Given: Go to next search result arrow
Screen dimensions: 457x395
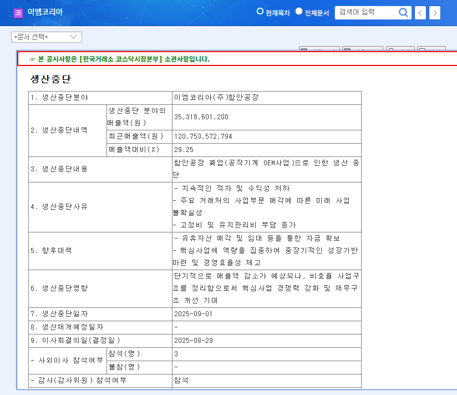Looking at the screenshot, I should pos(435,13).
